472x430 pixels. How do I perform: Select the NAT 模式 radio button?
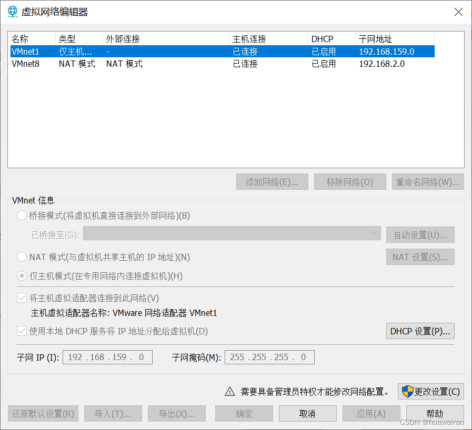pos(22,257)
